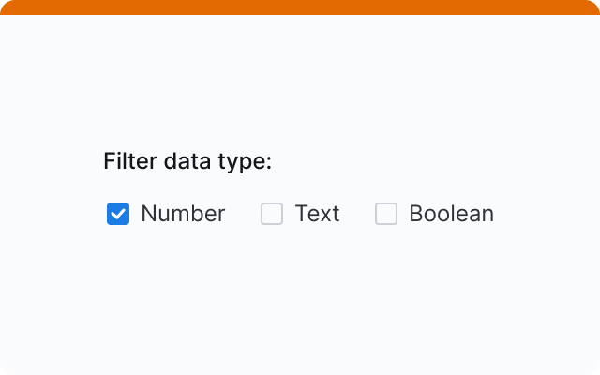This screenshot has width=600, height=375.
Task: Toggle the empty box beside Boolean
Action: (x=386, y=215)
